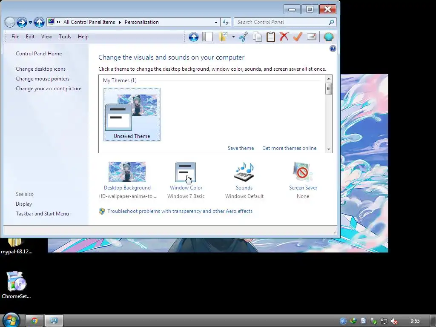
Task: Refresh the Control Panel address bar
Action: (226, 22)
